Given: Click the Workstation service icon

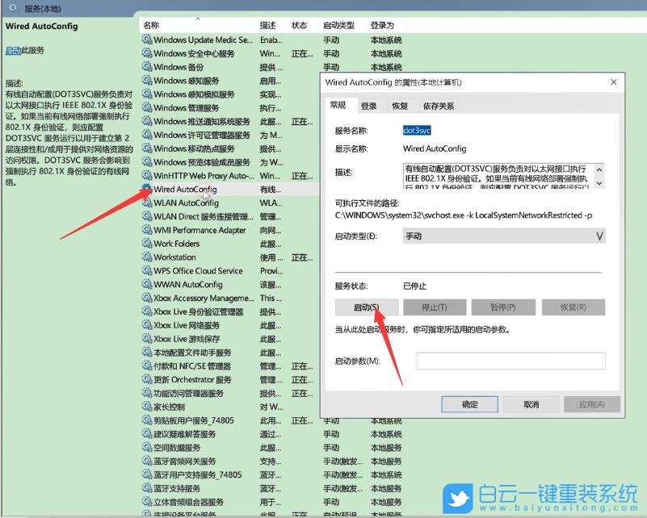Looking at the screenshot, I should (145, 257).
